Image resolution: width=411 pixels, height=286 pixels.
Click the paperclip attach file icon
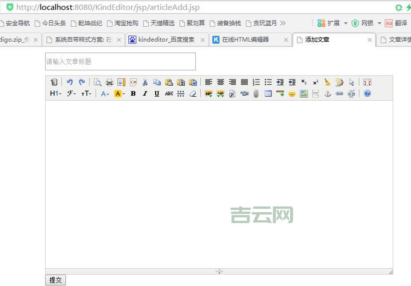[256, 94]
